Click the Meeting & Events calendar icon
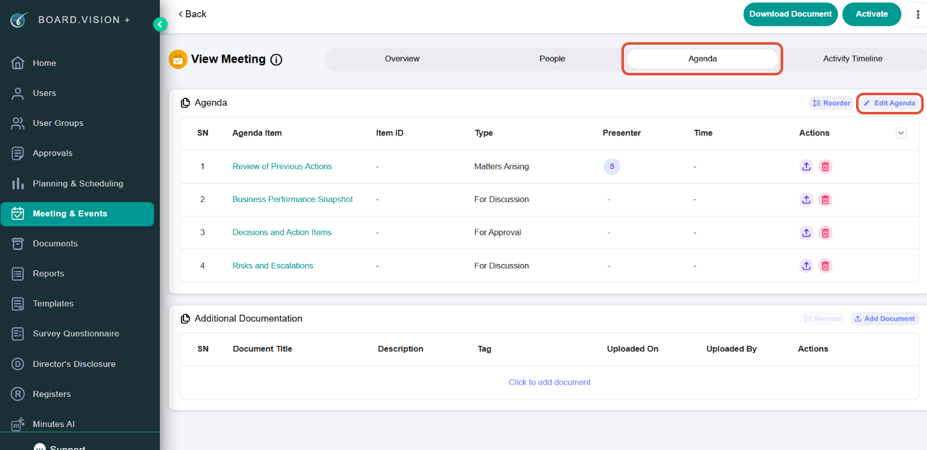This screenshot has height=450, width=927. [18, 213]
